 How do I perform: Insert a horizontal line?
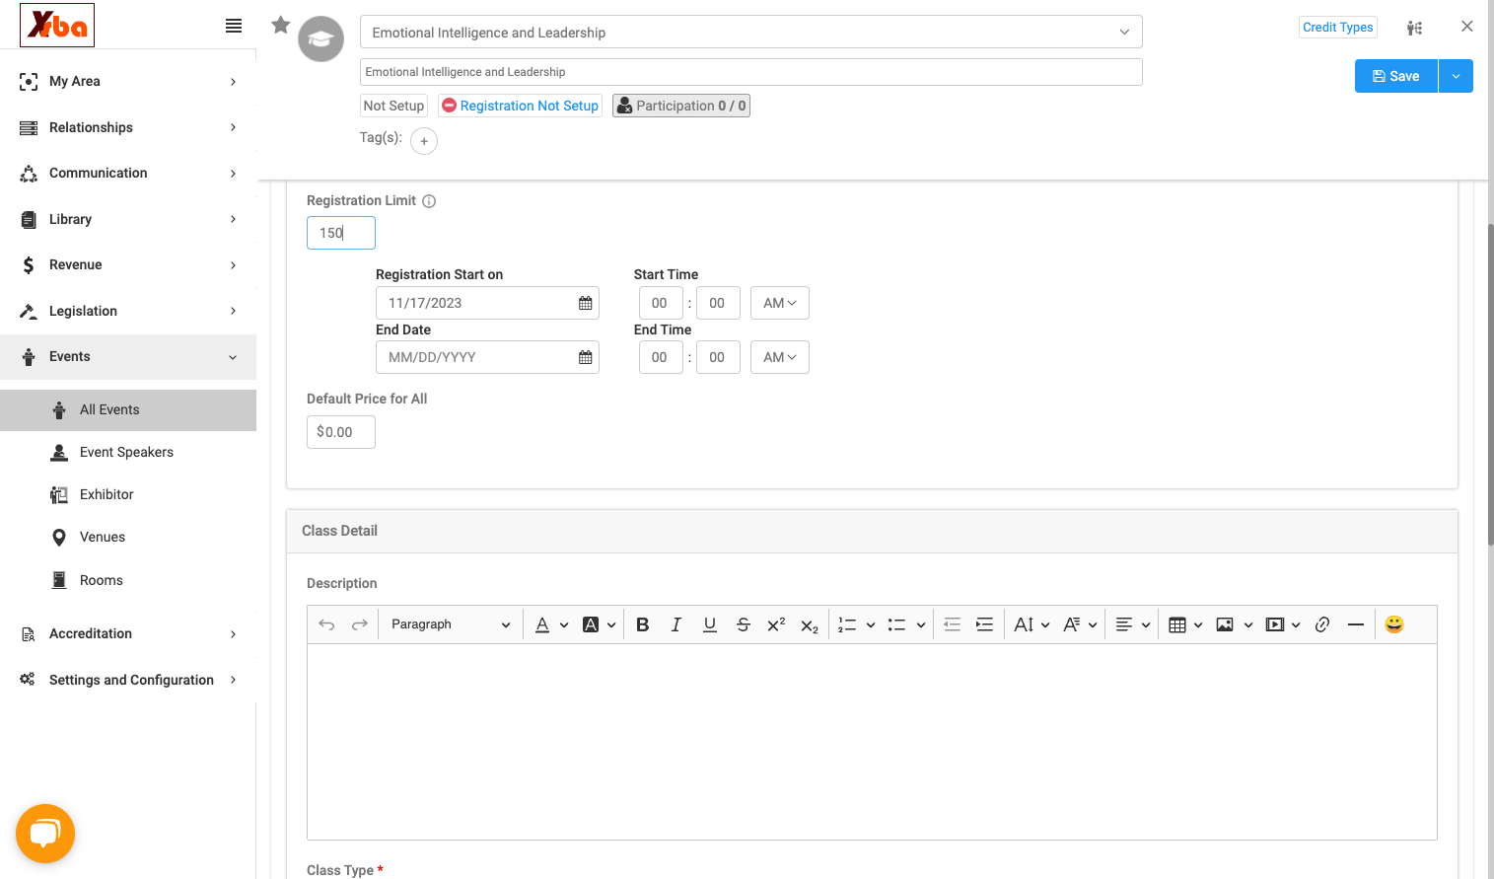coord(1356,624)
